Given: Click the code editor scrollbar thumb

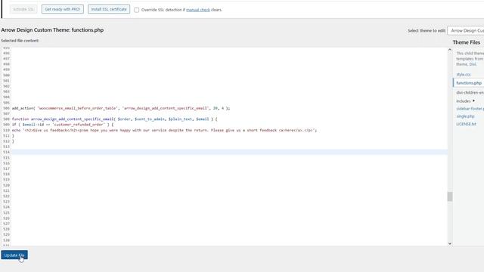Looking at the screenshot, I should pyautogui.click(x=450, y=196).
